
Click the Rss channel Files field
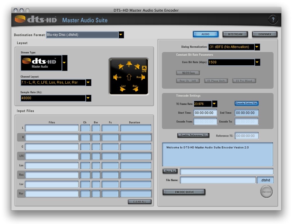52,175
